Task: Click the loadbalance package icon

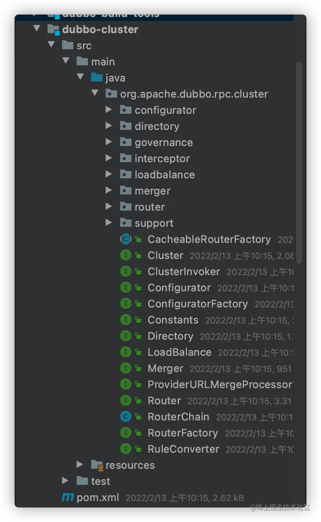Action: (126, 174)
